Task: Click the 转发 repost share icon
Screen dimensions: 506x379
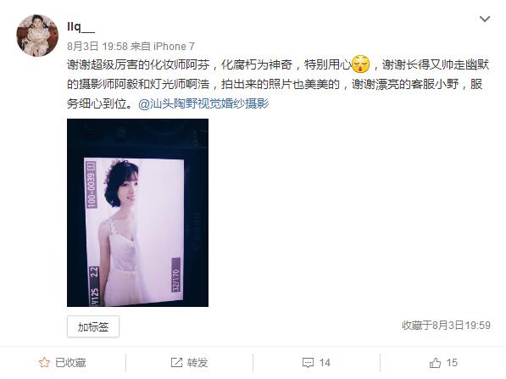Action: (x=176, y=363)
